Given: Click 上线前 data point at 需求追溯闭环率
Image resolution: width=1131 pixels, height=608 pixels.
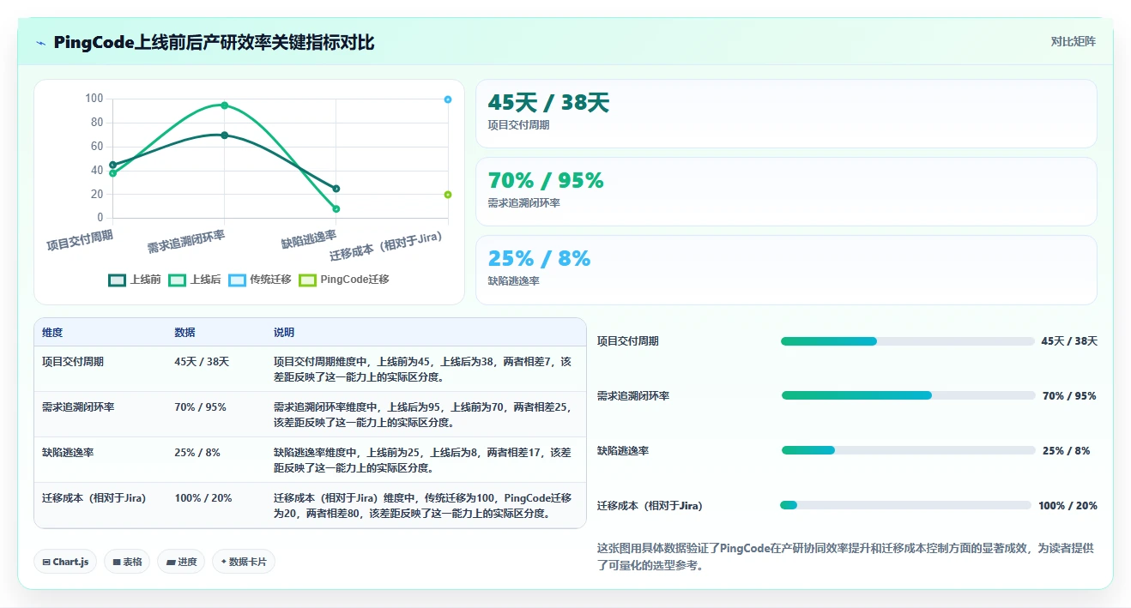Looking at the screenshot, I should [224, 135].
